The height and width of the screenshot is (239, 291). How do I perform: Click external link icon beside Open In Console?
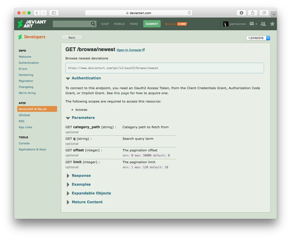coord(143,50)
